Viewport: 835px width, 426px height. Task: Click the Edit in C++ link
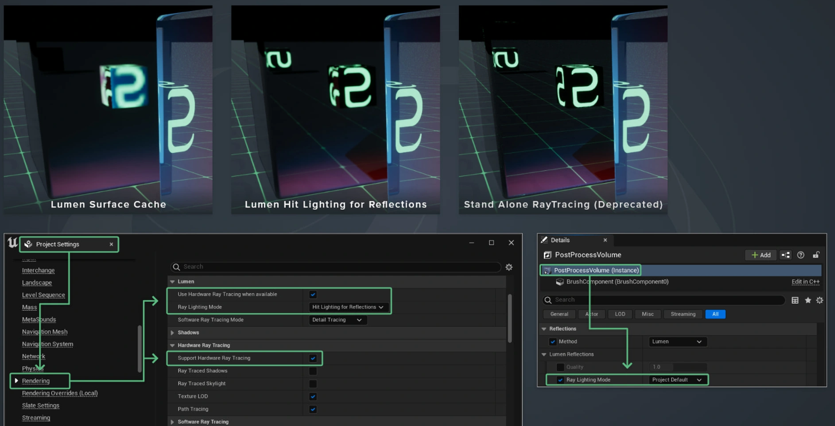805,281
